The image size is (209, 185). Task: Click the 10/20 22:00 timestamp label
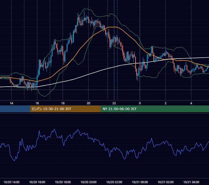tap(114, 182)
